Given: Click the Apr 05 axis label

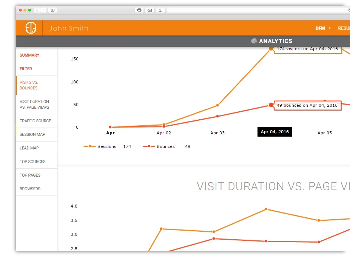Looking at the screenshot, I should click(325, 133).
